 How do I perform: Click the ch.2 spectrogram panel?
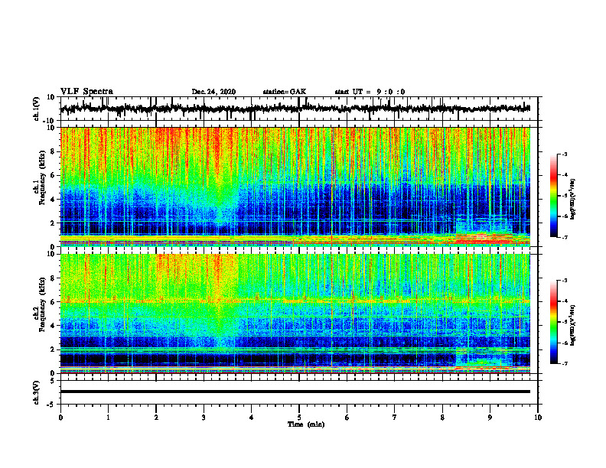pyautogui.click(x=295, y=314)
